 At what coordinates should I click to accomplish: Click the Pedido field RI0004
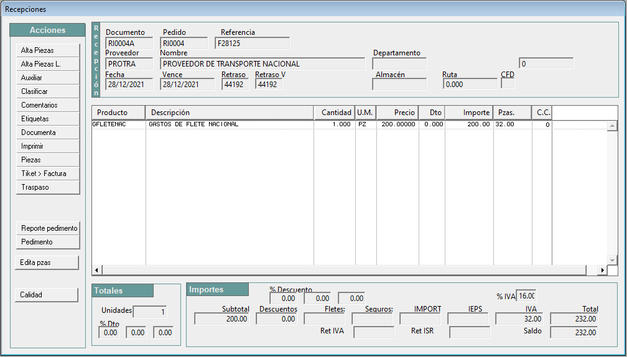[184, 43]
